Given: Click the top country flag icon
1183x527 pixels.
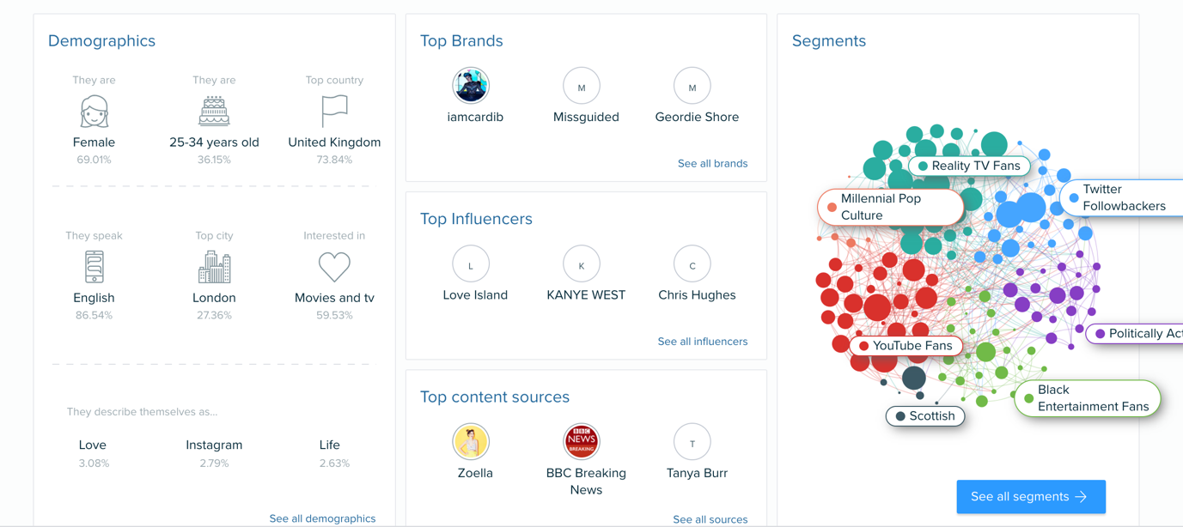Looking at the screenshot, I should point(334,112).
